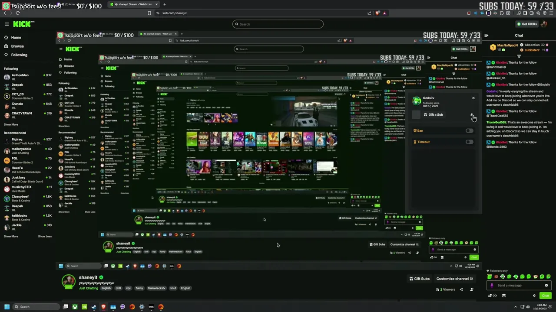
Task: Open the emoji picker in message box
Action: [x=546, y=285]
